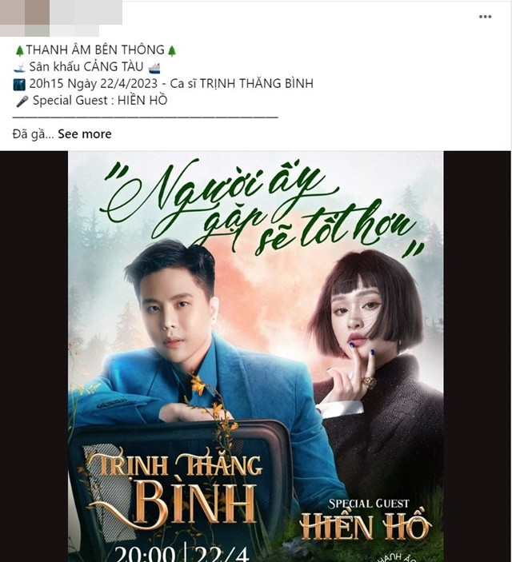512x562 pixels.
Task: Click the truncated Đã gầ... caption text
Action: coord(33,134)
